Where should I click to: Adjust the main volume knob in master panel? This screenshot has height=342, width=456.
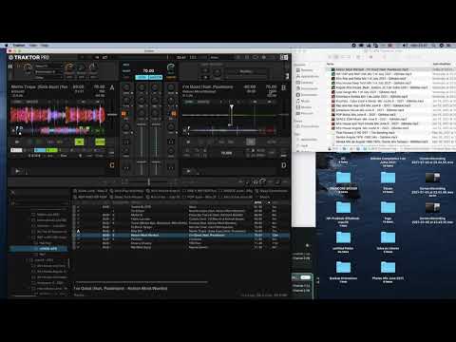[x=171, y=67]
